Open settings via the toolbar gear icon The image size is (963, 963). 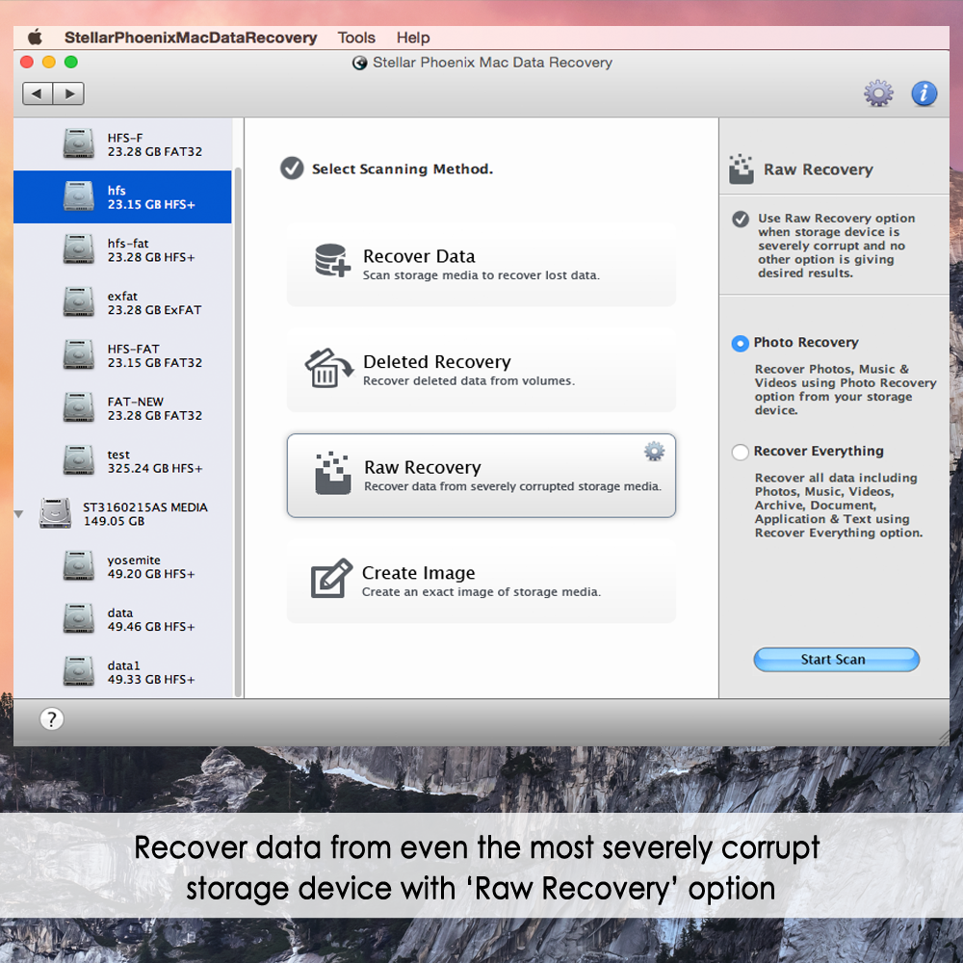click(x=878, y=93)
